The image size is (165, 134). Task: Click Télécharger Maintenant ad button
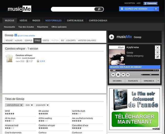[x=135, y=119]
